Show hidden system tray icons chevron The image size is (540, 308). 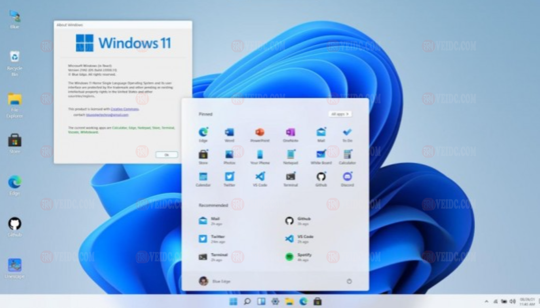click(x=486, y=302)
